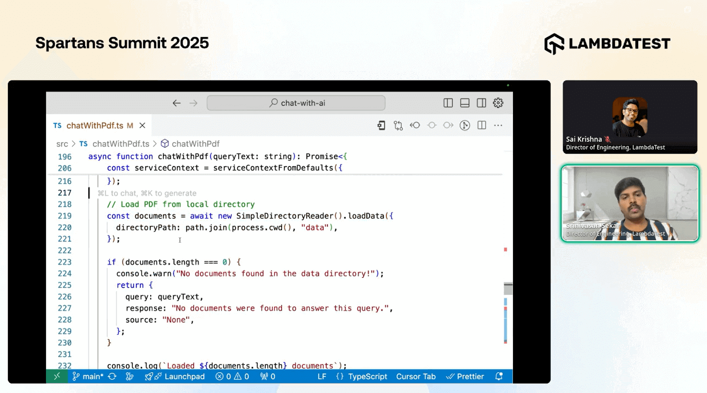Toggle the bottom panel layout icon
This screenshot has height=393, width=707.
coord(465,103)
